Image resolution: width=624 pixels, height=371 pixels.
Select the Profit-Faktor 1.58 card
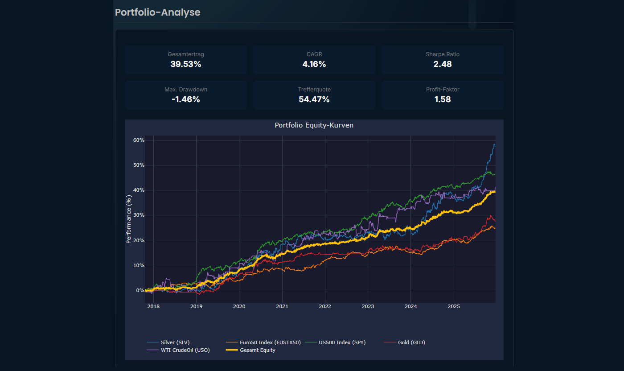tap(443, 95)
